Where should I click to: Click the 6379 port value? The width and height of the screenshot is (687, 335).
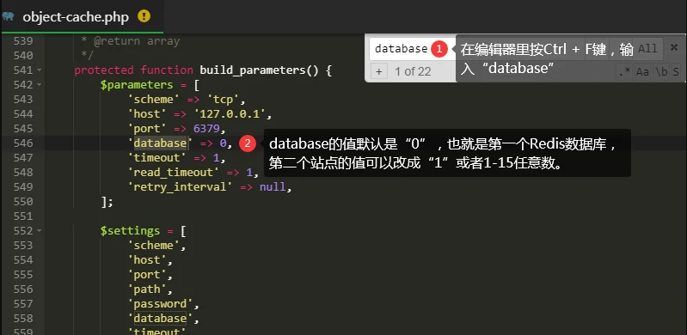[206, 128]
